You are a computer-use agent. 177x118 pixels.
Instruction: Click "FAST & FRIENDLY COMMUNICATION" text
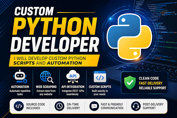[x=112, y=106]
